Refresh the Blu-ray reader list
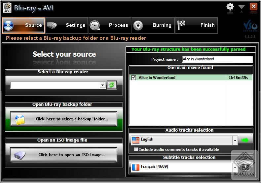 [112, 85]
